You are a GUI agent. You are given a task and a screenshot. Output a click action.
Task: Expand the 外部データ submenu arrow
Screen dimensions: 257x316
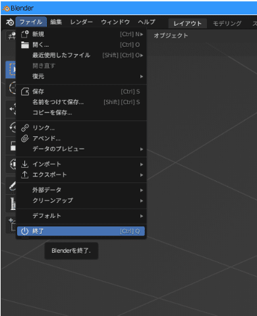point(142,190)
